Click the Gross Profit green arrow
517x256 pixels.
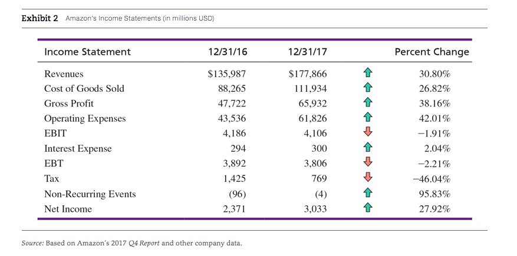click(x=367, y=104)
